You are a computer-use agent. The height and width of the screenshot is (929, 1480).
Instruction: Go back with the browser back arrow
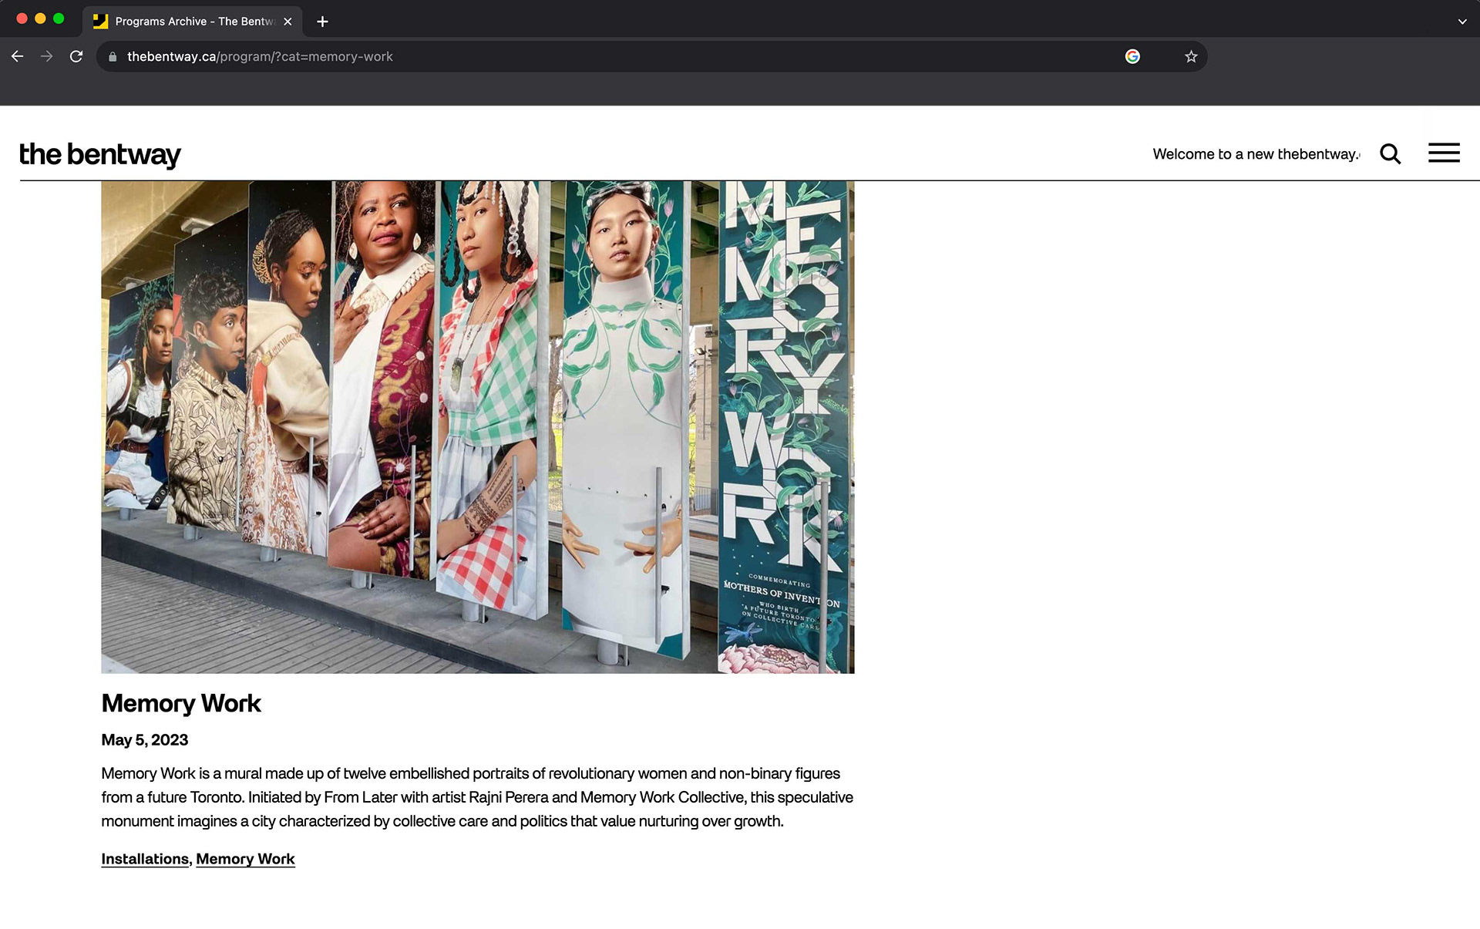click(17, 56)
